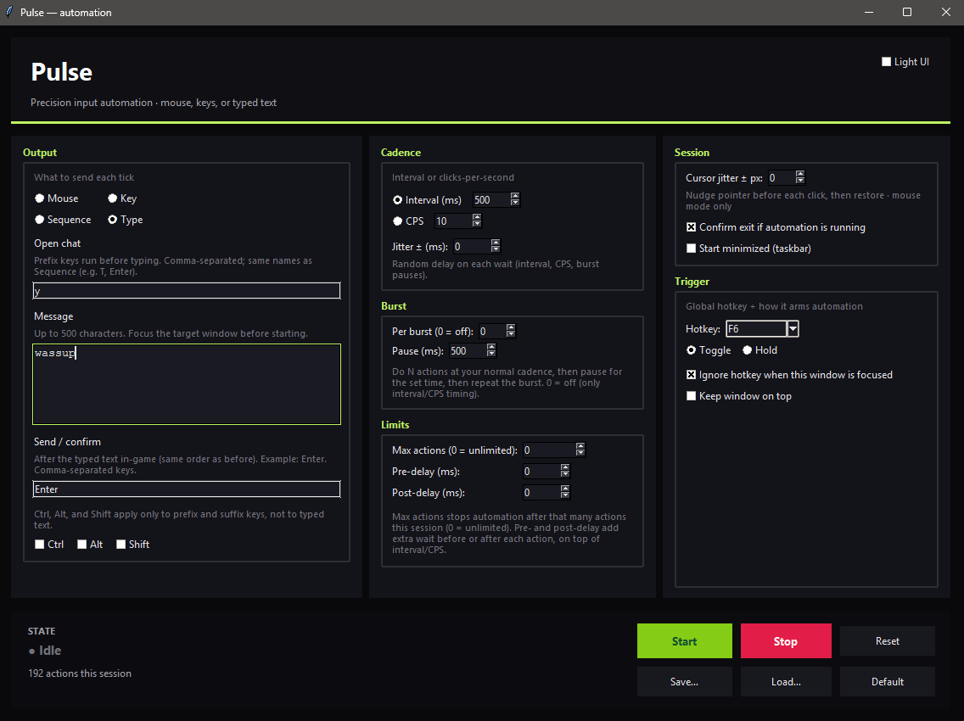The image size is (964, 721).
Task: Increase the Jitter ± (ms) spinner
Action: pyautogui.click(x=496, y=243)
